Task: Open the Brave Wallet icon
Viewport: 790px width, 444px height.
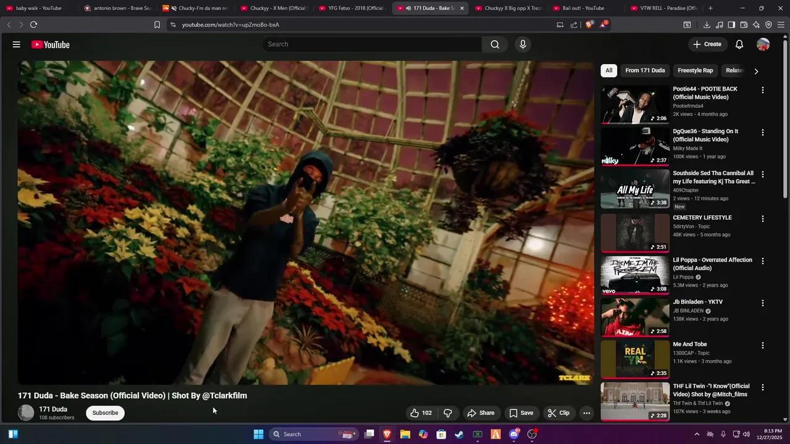Action: click(744, 25)
